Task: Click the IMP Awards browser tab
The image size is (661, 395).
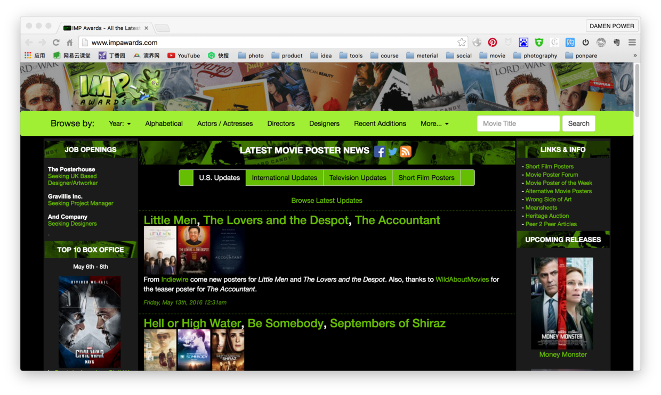Action: [106, 28]
